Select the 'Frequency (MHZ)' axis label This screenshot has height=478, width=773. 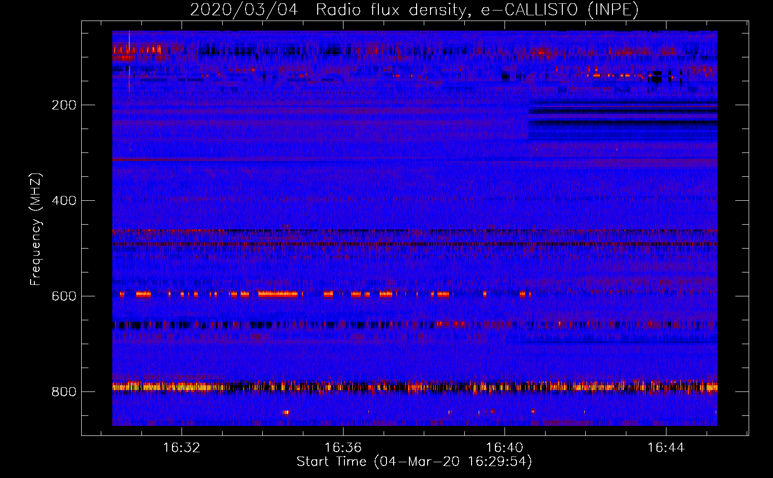tap(36, 229)
